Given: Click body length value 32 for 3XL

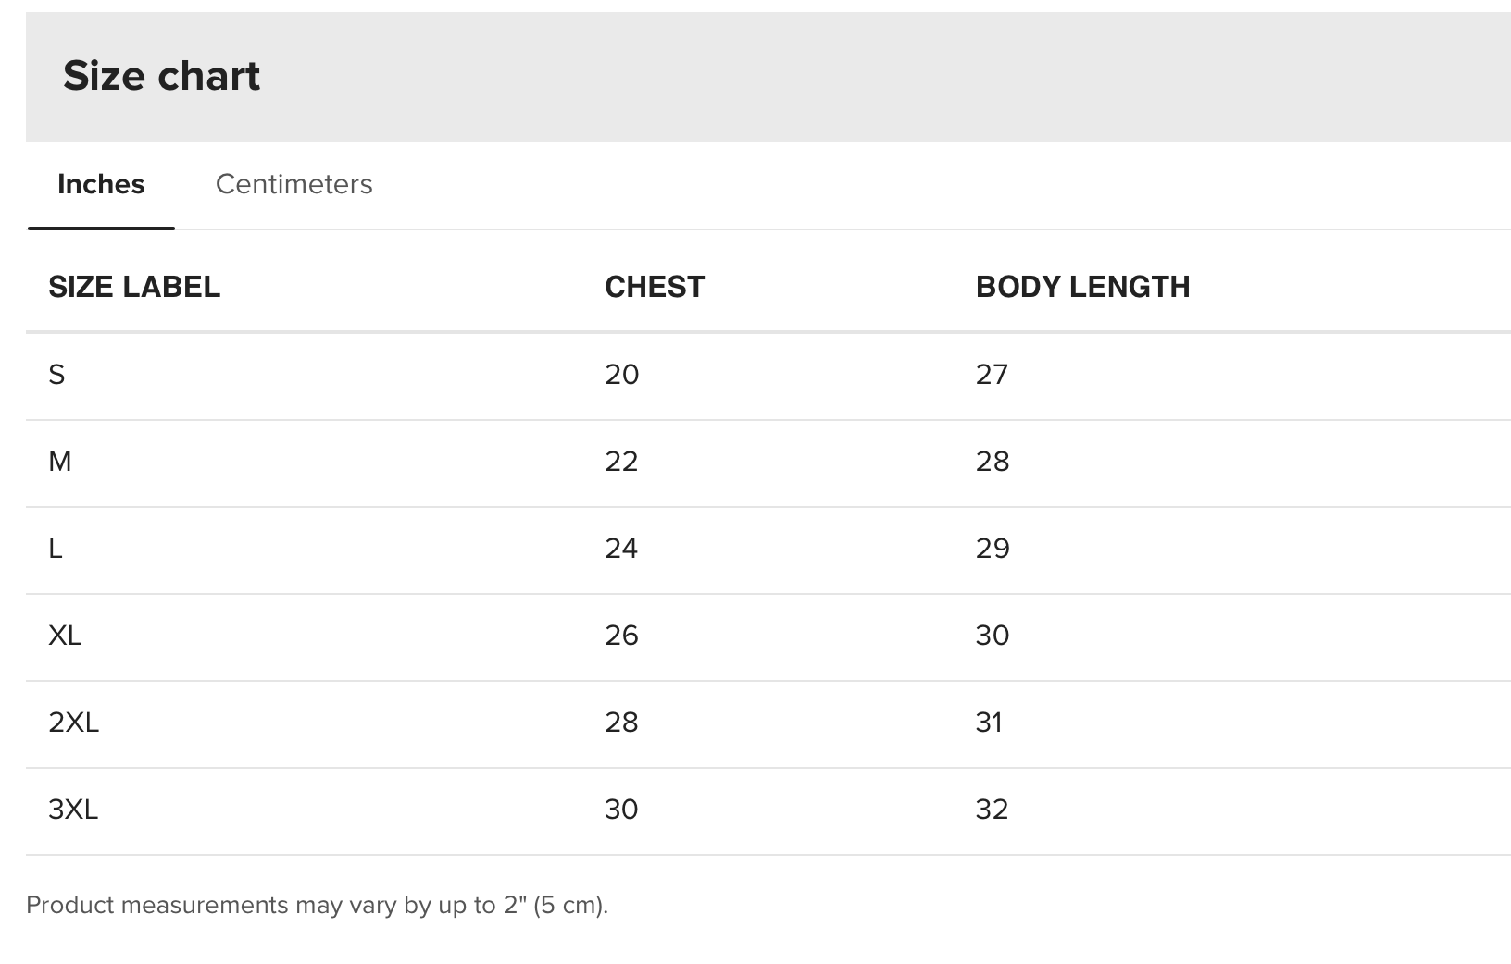Looking at the screenshot, I should click(x=992, y=810).
